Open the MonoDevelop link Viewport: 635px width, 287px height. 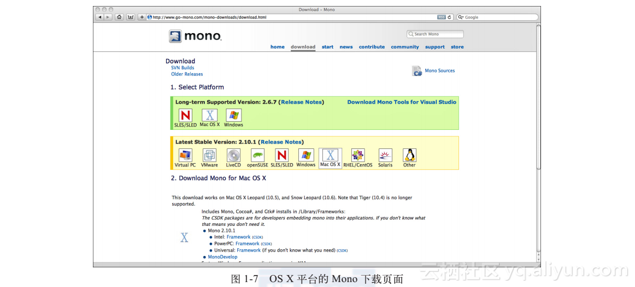(x=223, y=257)
